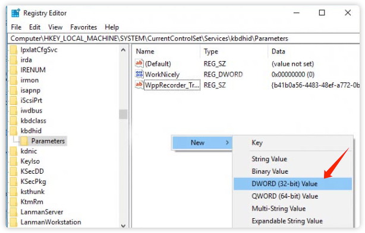The width and height of the screenshot is (365, 233).
Task: Click the string value icon of (Default)
Action: (139, 63)
